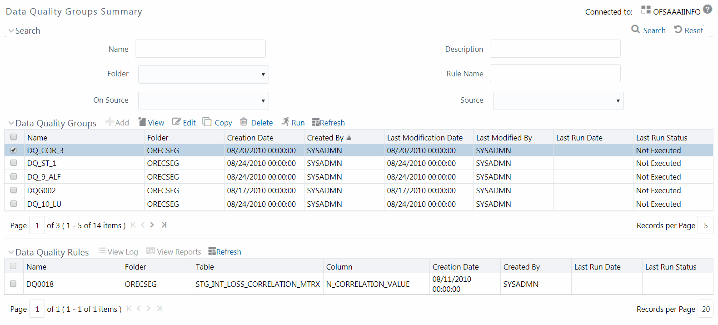
Task: Go to last page of groups
Action: tap(164, 225)
